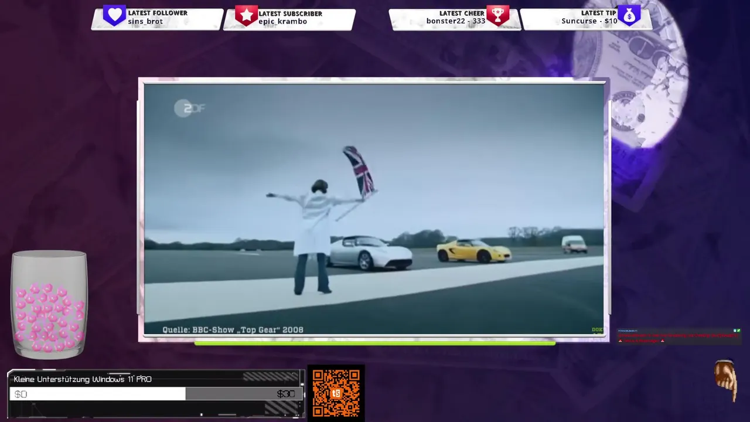This screenshot has height=422, width=750.
Task: Click the $30 goal target value
Action: [286, 394]
